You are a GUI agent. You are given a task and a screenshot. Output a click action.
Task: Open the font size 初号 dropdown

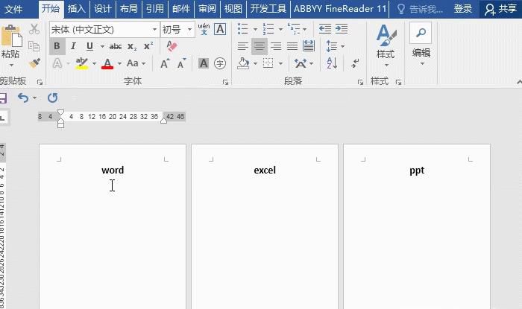pyautogui.click(x=177, y=30)
